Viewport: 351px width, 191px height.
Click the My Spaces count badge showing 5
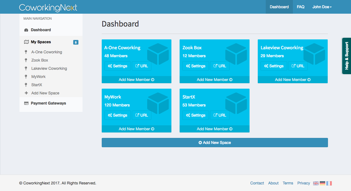[76, 42]
